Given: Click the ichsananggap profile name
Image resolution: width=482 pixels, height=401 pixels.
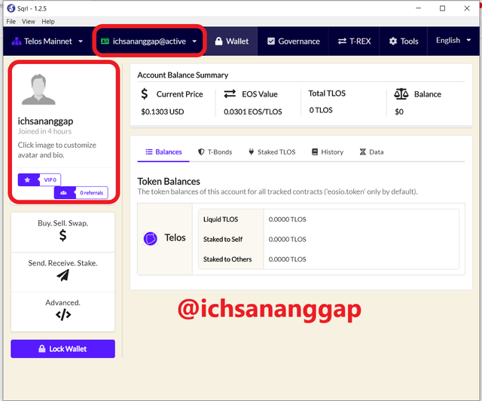Looking at the screenshot, I should click(x=45, y=121).
